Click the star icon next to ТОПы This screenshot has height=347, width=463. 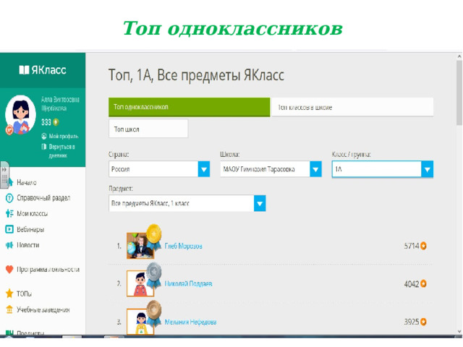pos(9,294)
